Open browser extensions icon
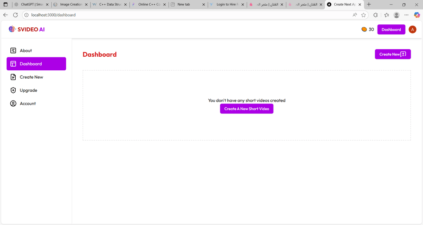423x225 pixels. (x=375, y=15)
